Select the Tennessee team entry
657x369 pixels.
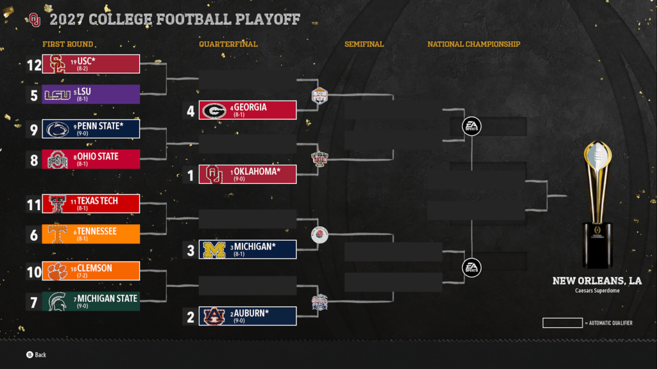click(x=90, y=234)
